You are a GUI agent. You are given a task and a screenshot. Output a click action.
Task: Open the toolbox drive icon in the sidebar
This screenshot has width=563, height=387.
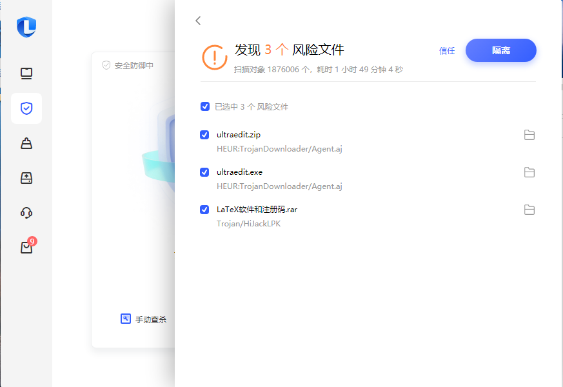click(26, 178)
